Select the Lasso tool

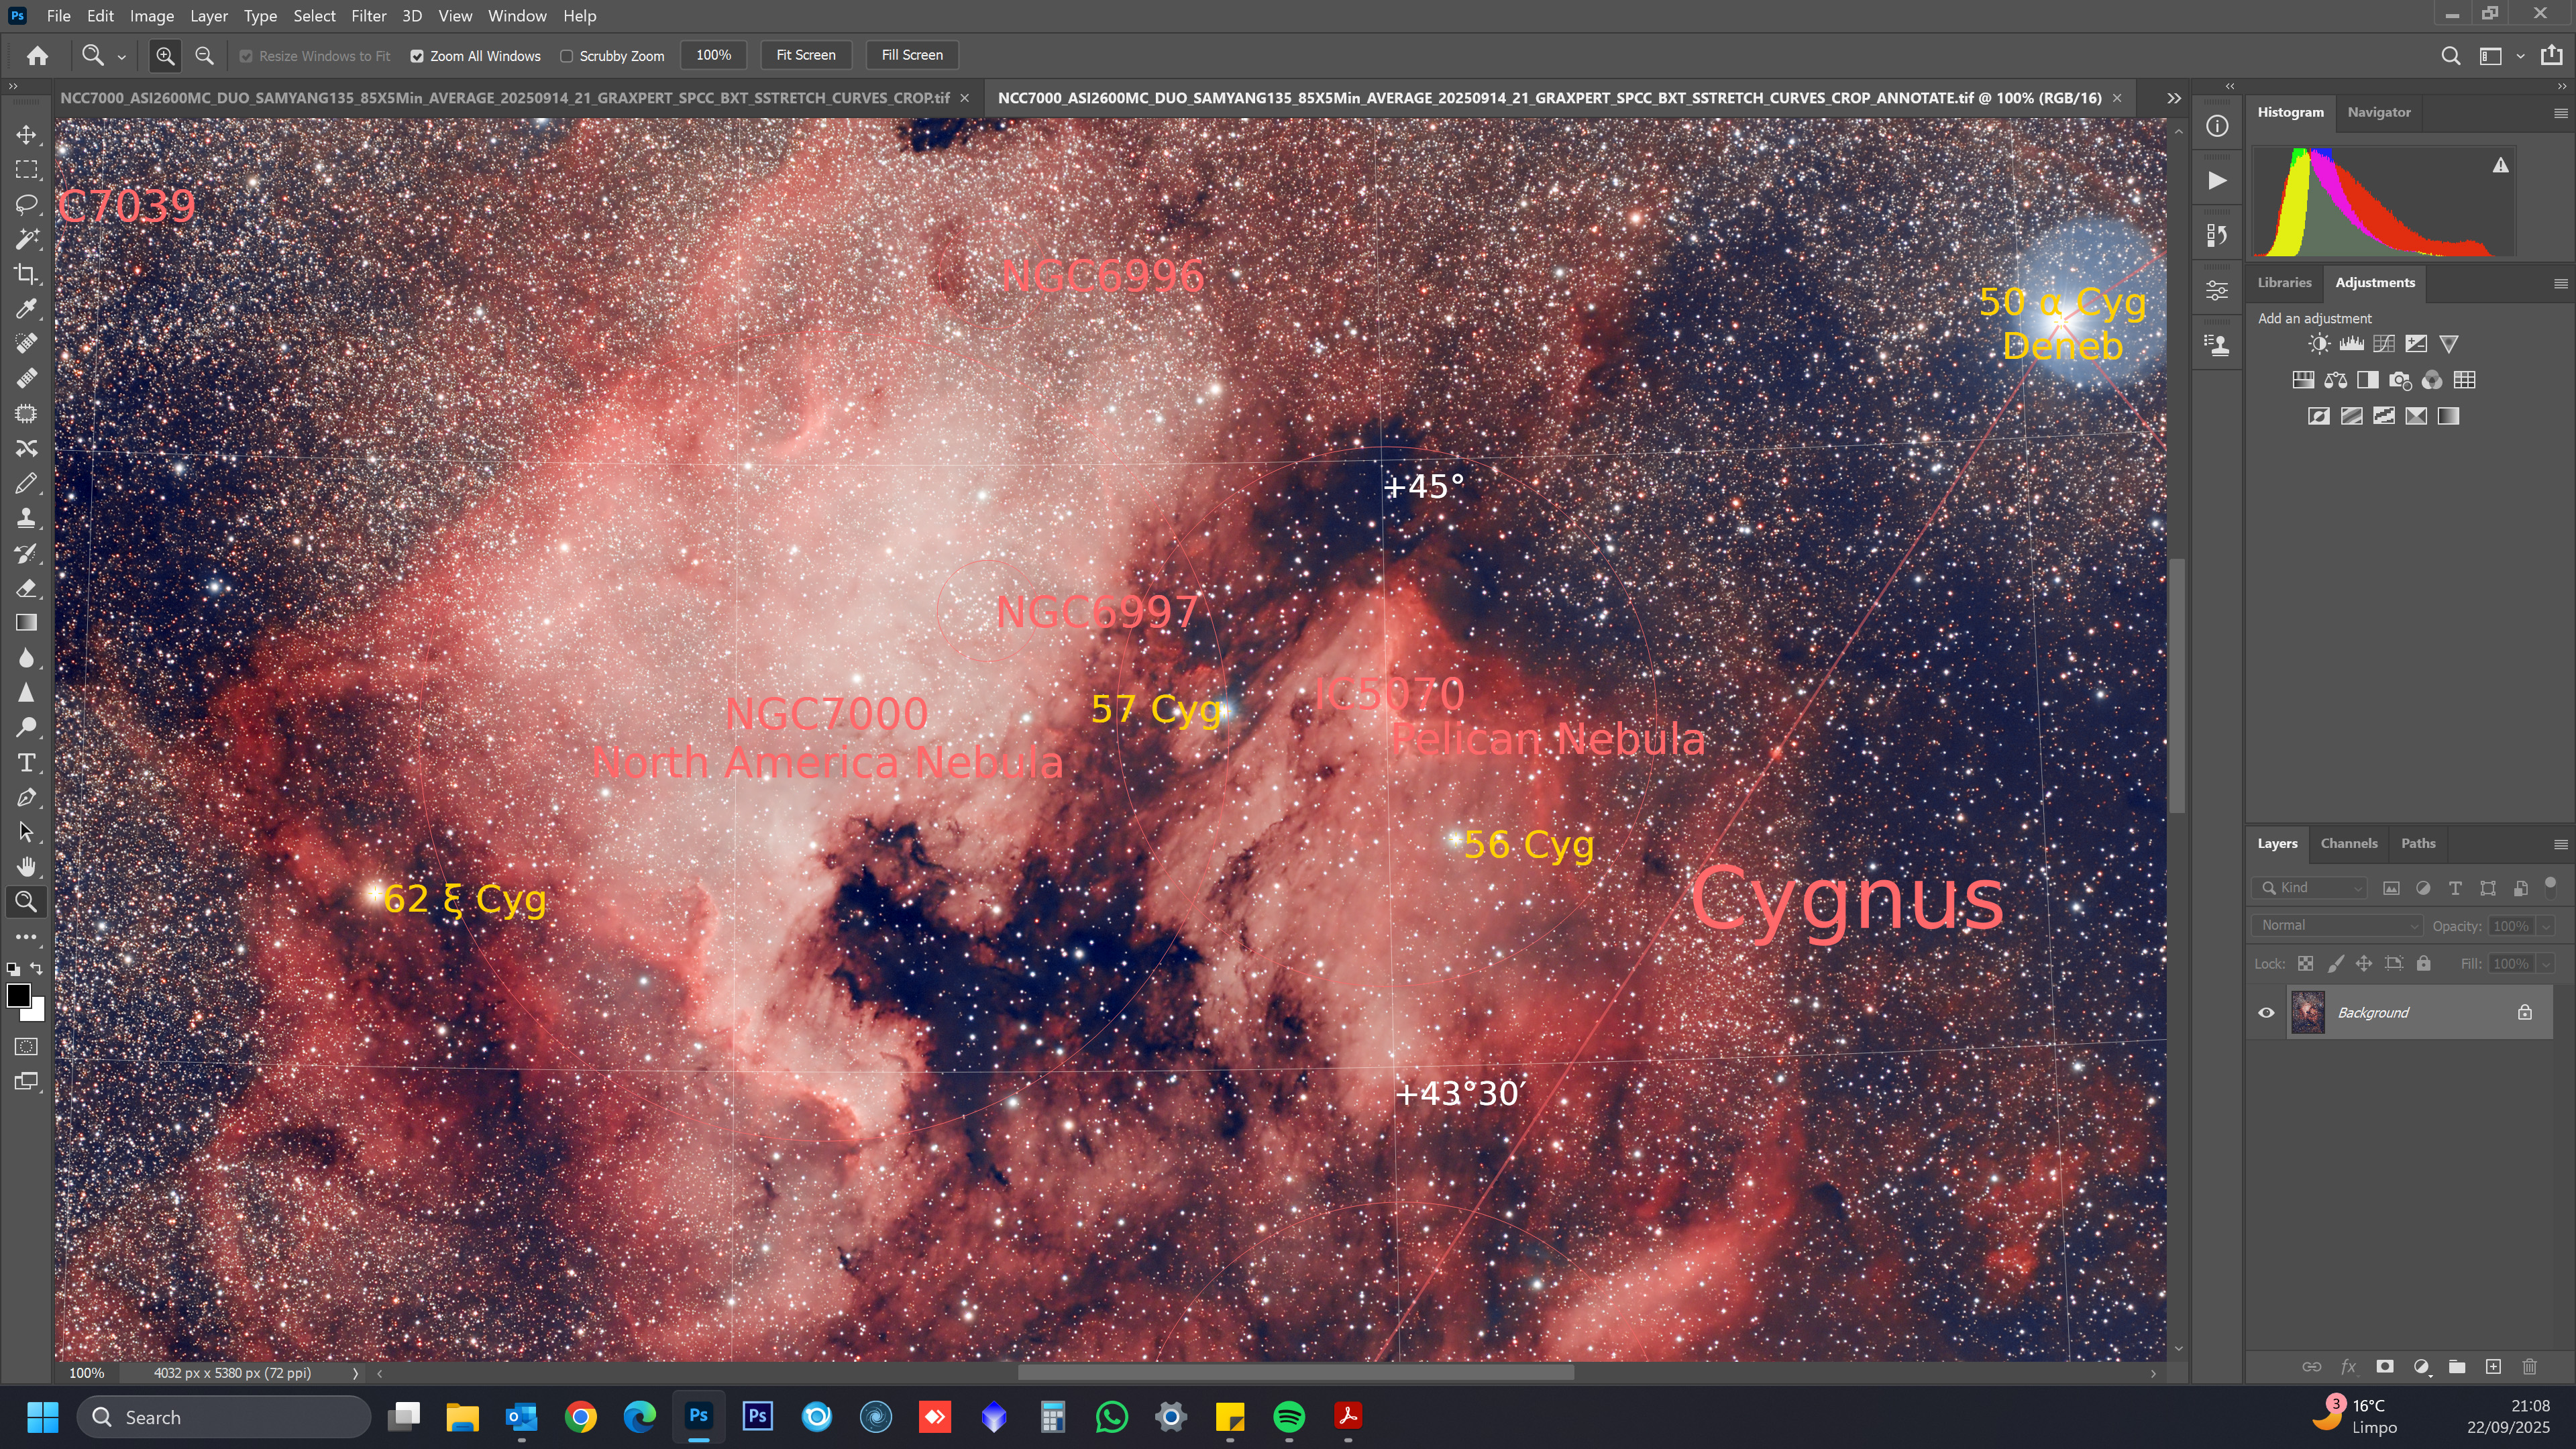[27, 204]
